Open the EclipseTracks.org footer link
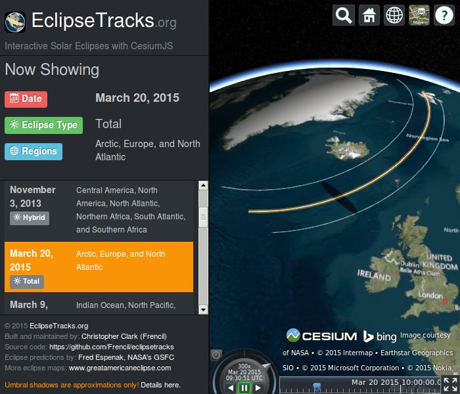460x394 pixels. pyautogui.click(x=58, y=326)
